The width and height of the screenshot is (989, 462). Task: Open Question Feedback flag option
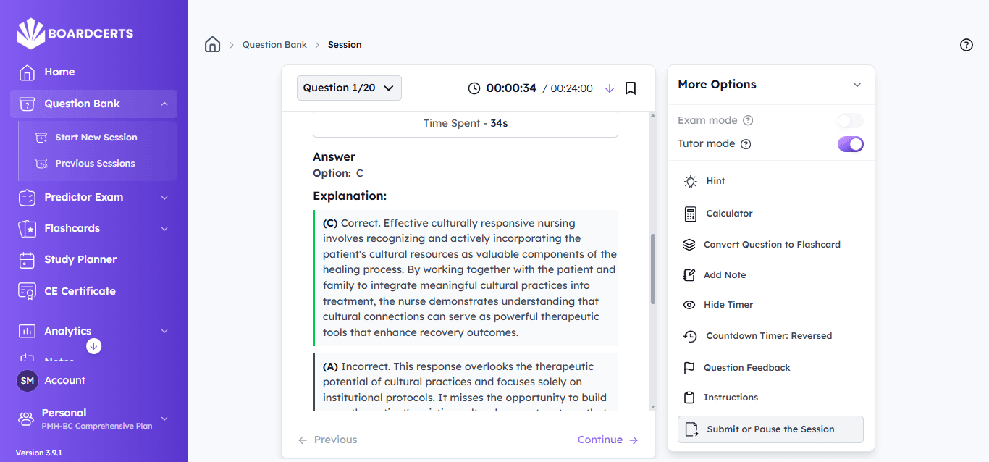746,368
